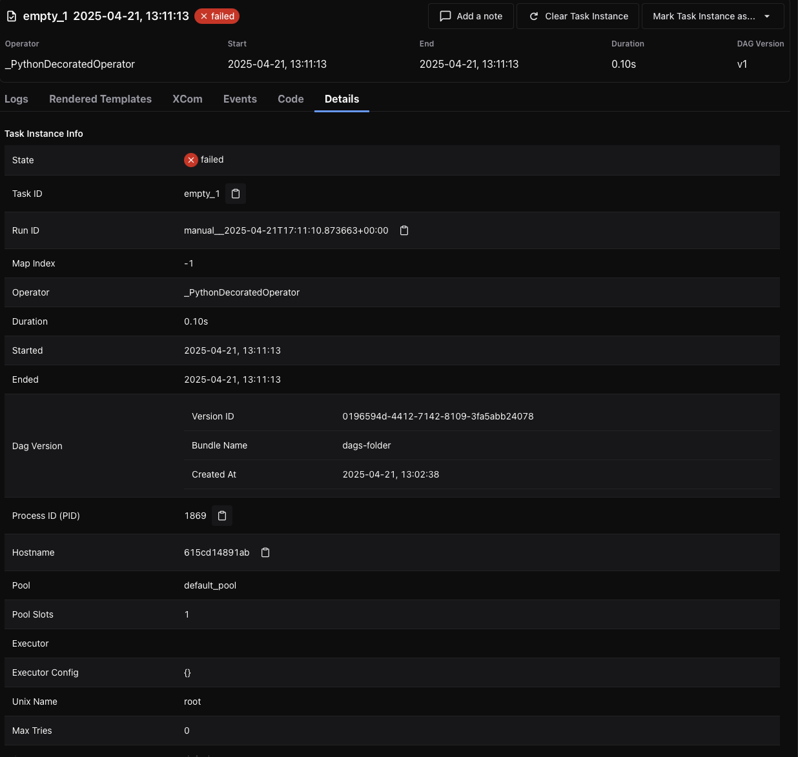Copy the Task ID empty_1 to clipboard
Image resolution: width=798 pixels, height=757 pixels.
(x=236, y=194)
